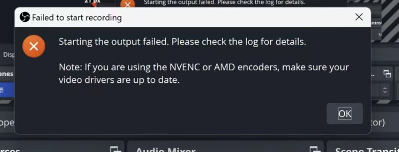Click the Sources panel header text
Viewport: 399px width, 152px height.
tap(10, 150)
